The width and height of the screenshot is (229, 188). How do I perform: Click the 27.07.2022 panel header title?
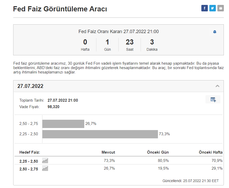click(30, 86)
